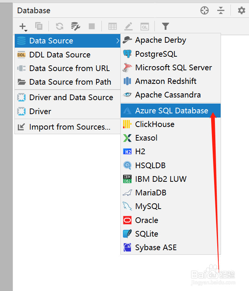Select MariaDB data source
249x291 pixels.
point(171,193)
